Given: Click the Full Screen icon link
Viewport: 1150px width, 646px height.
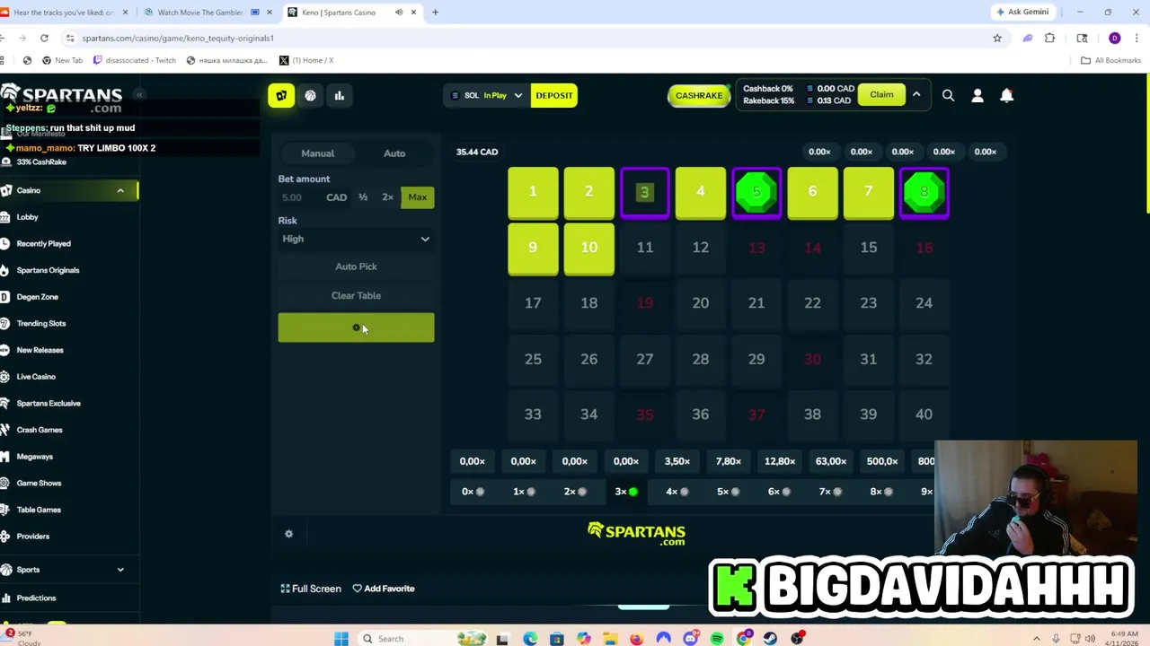Looking at the screenshot, I should 311,589.
